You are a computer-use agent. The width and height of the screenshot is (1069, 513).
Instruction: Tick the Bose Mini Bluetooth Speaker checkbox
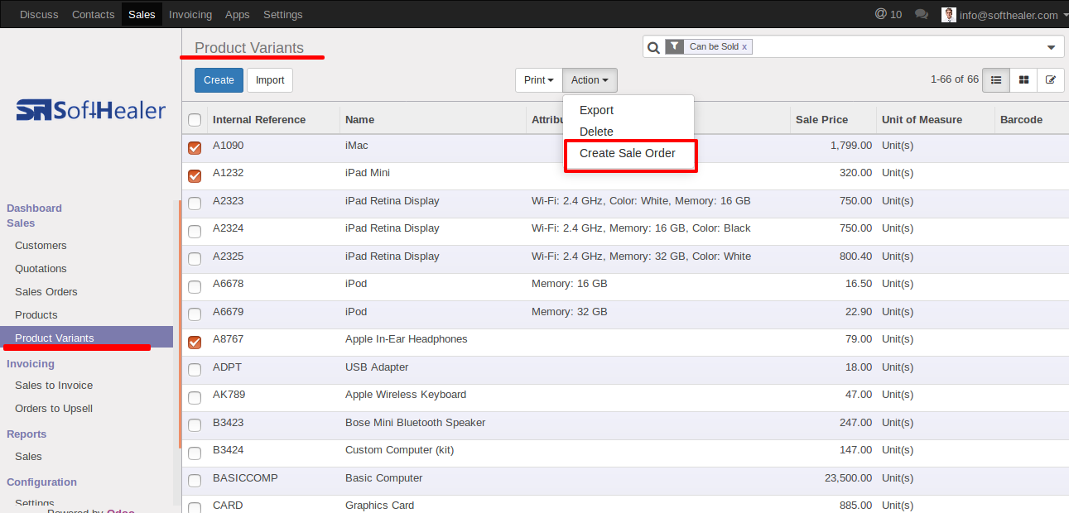click(195, 425)
